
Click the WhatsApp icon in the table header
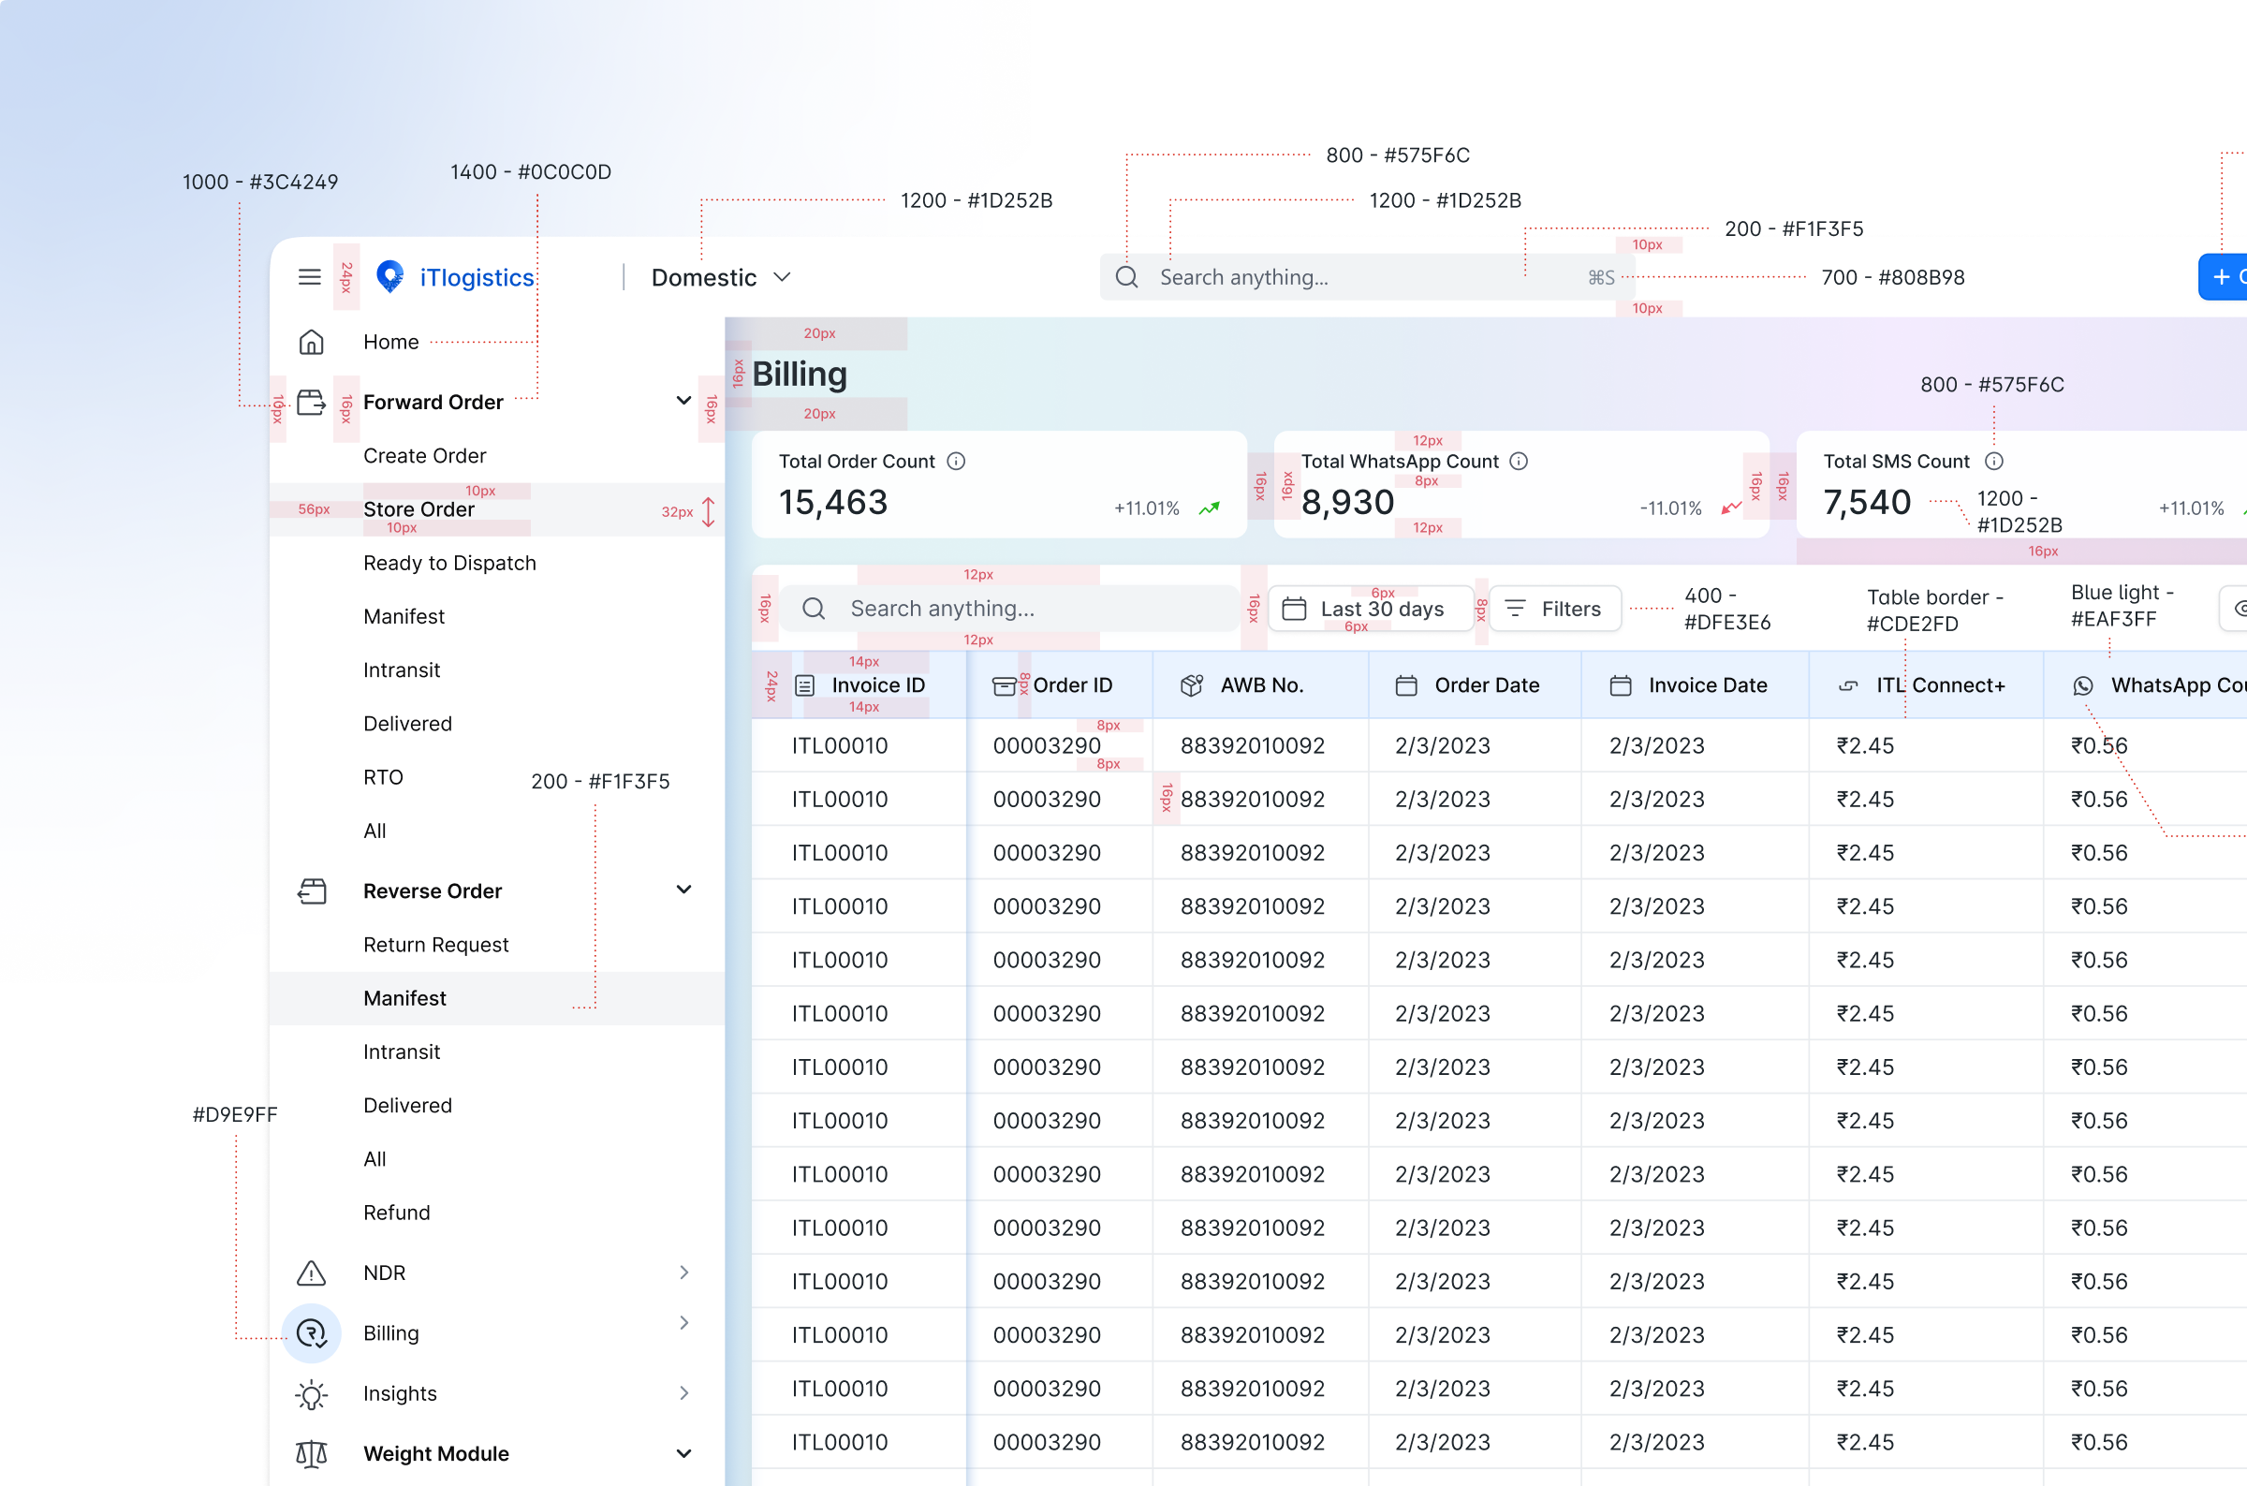2083,685
